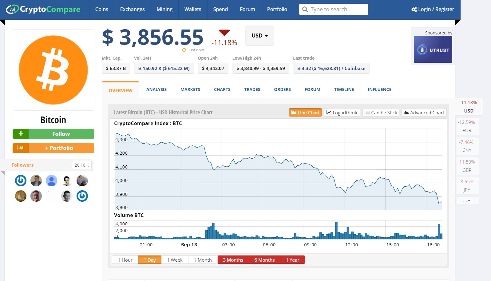Click the large Bitcoin logo image
This screenshot has height=281, width=491.
click(53, 70)
